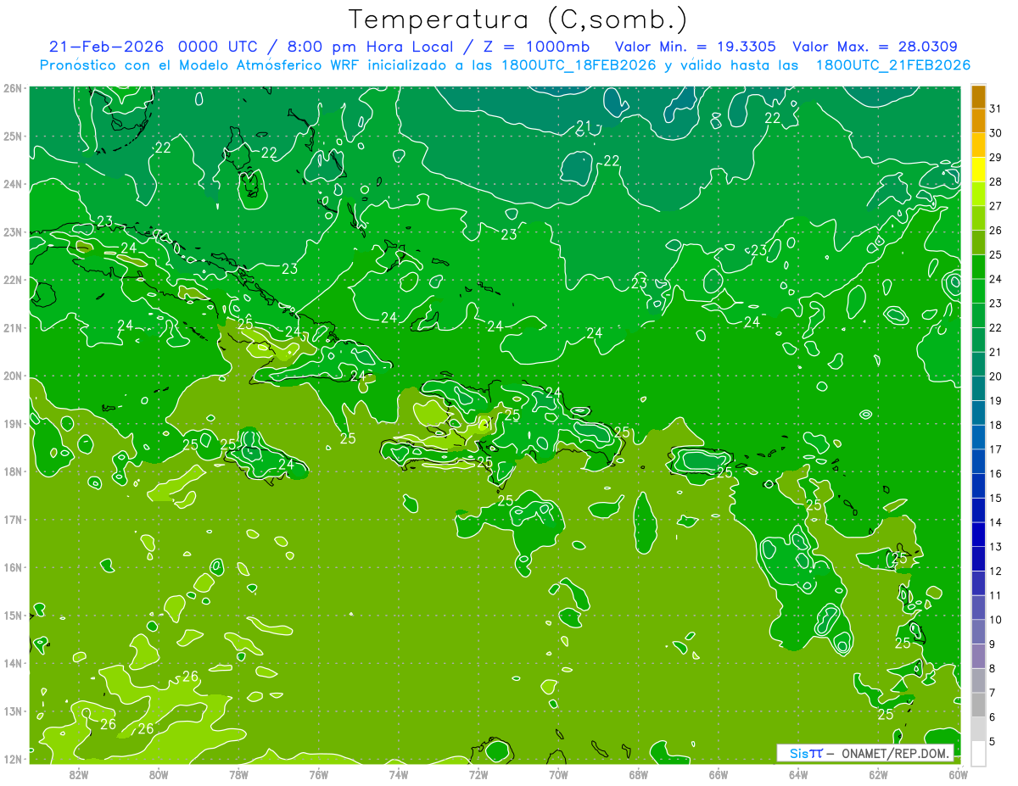Click the 'Temperatura (C,somb.)' title

518,20
